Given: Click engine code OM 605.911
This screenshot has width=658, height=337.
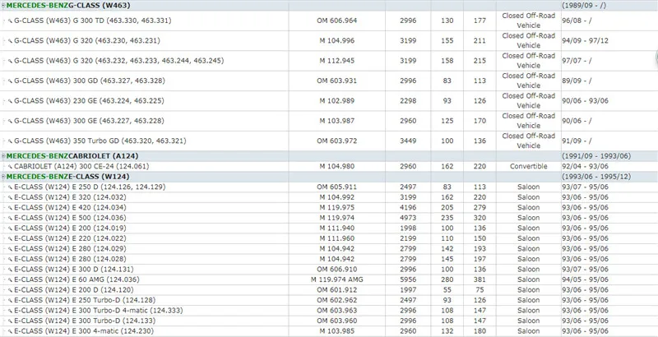Looking at the screenshot, I should point(337,187).
